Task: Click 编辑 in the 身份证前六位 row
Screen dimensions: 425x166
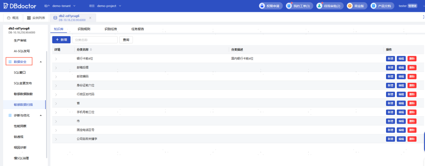Action: pyautogui.click(x=401, y=86)
